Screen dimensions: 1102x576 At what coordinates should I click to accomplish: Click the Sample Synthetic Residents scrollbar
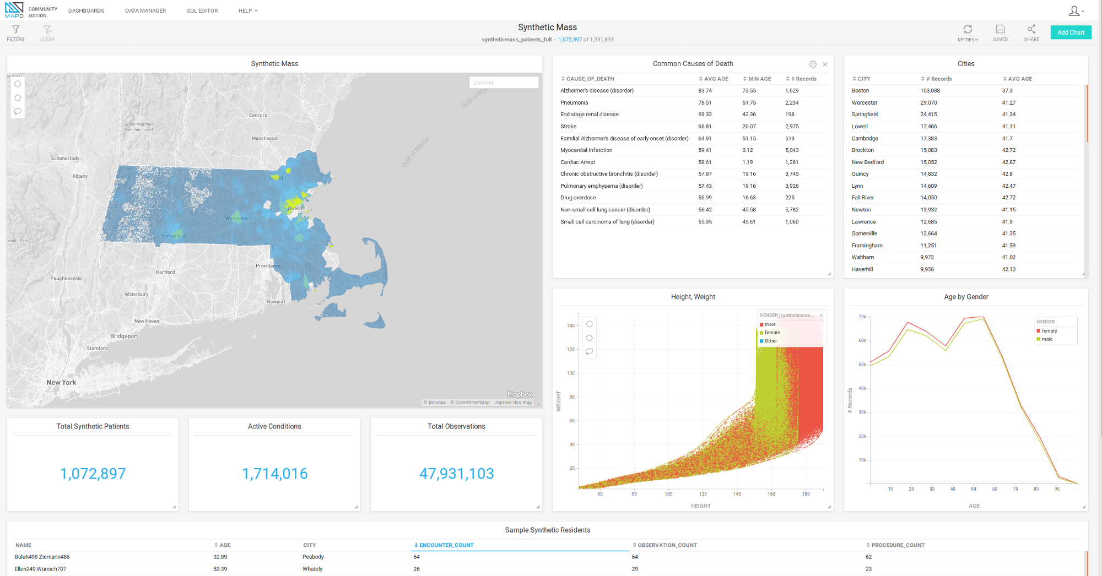1087,563
